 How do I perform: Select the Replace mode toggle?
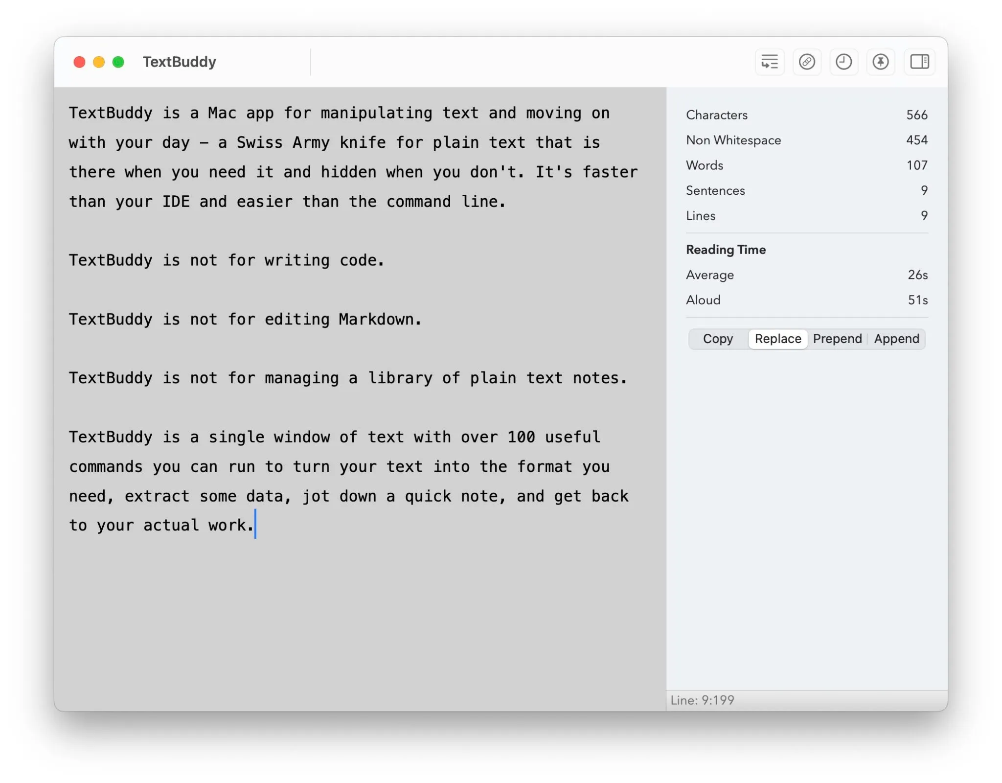tap(777, 339)
